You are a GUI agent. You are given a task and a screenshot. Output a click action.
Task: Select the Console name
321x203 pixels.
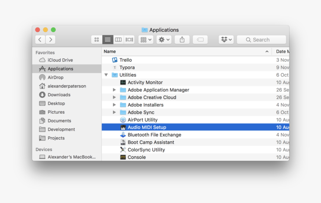tap(137, 157)
